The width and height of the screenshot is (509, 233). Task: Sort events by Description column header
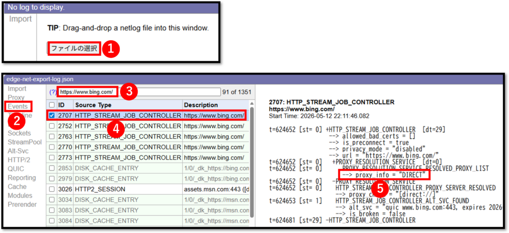(x=216, y=105)
